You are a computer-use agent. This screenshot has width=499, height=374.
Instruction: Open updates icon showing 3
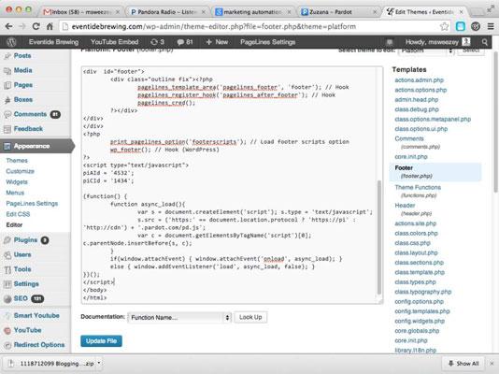point(158,42)
